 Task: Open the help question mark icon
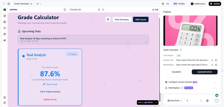point(5,103)
